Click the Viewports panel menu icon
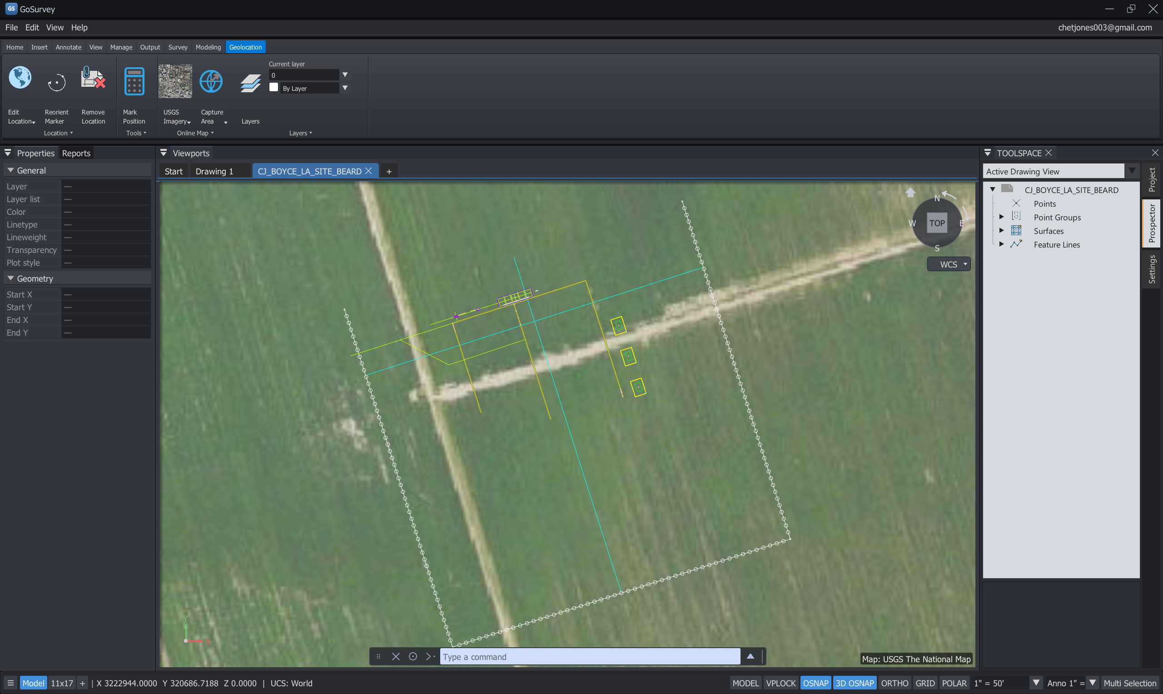 (x=164, y=153)
